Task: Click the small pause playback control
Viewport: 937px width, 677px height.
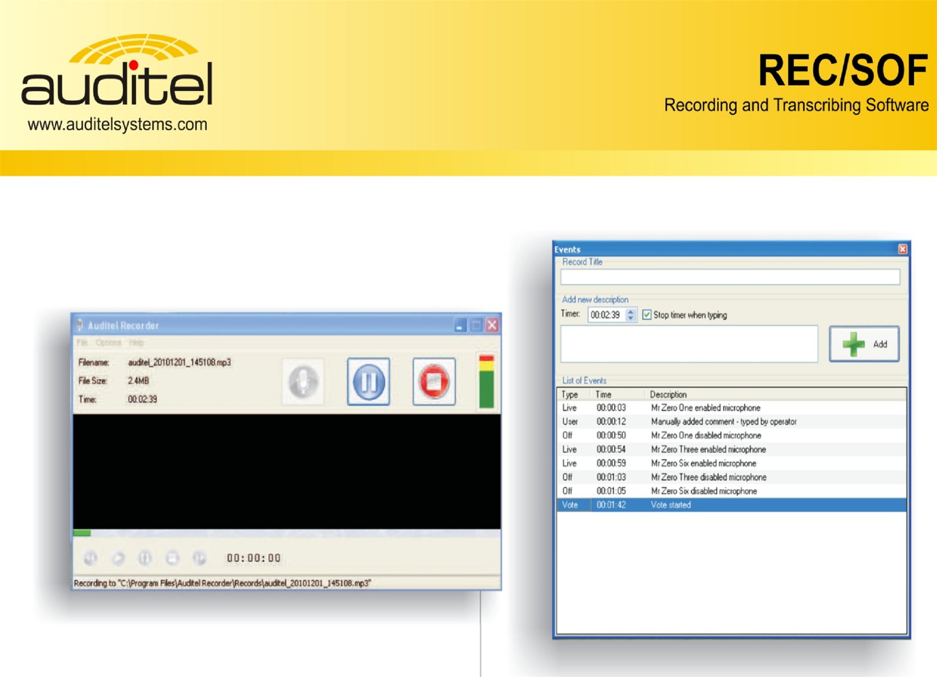Action: (145, 558)
